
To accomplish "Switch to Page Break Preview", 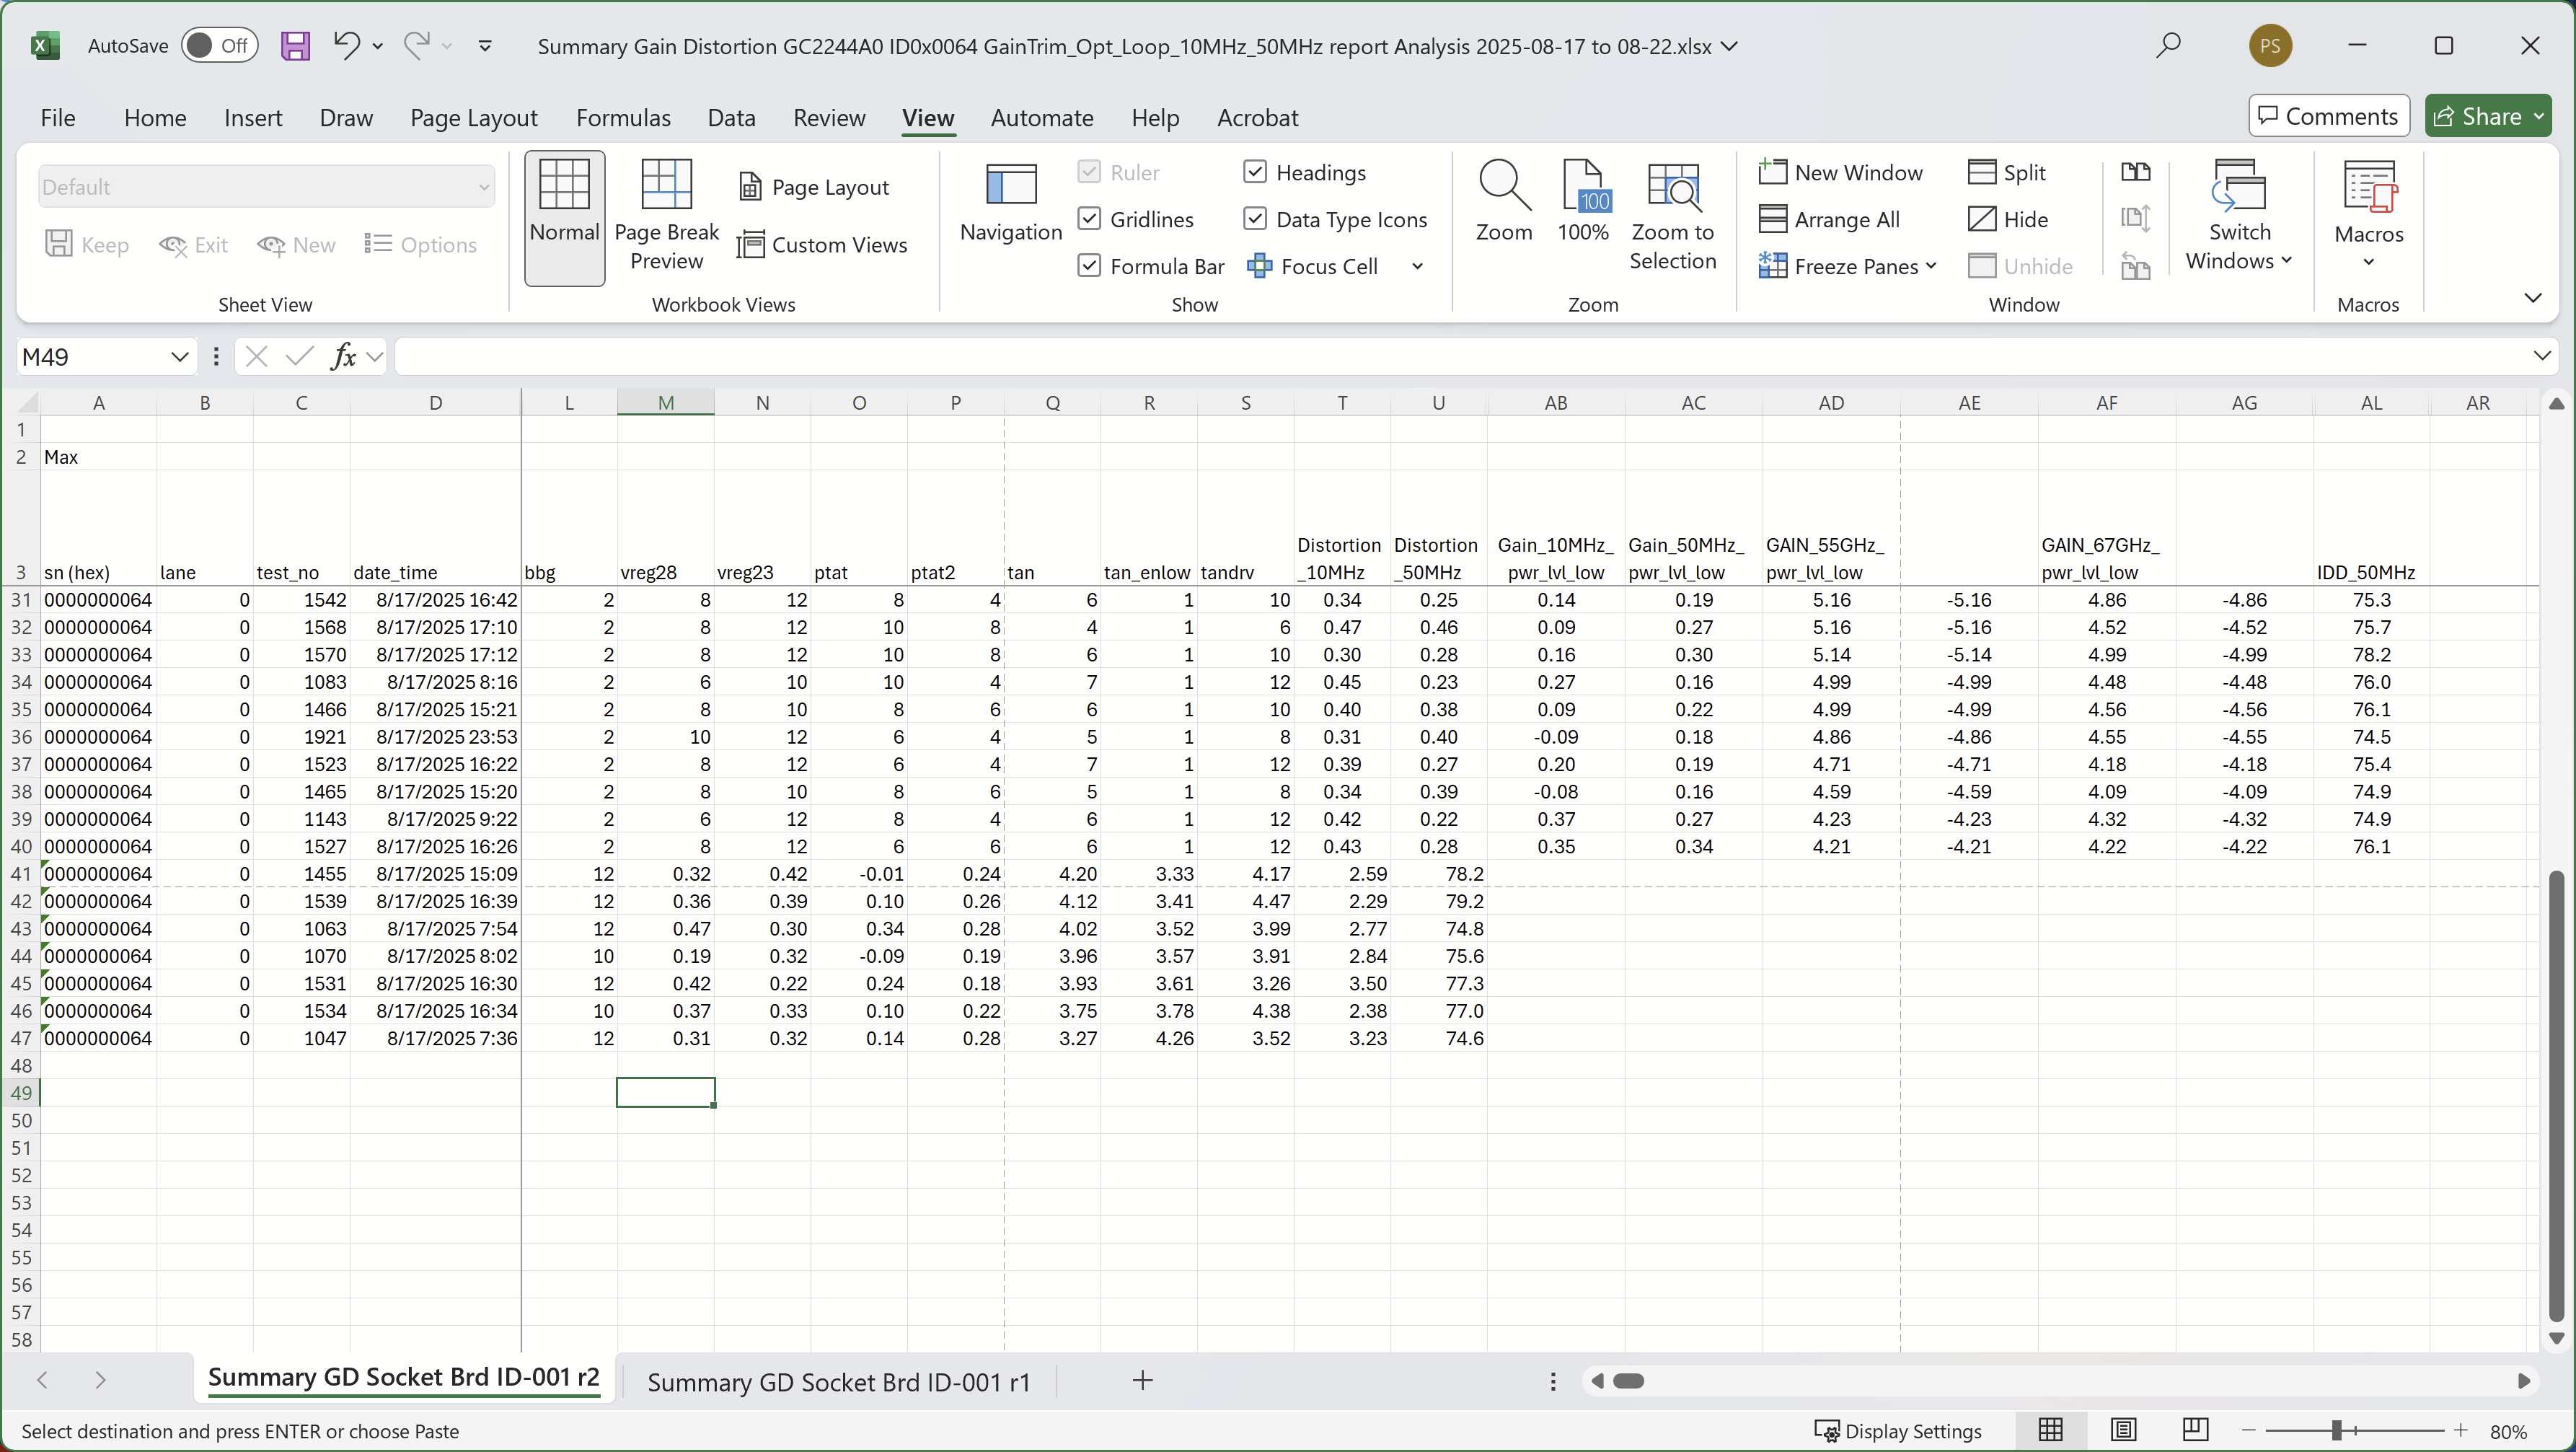I will 667,215.
